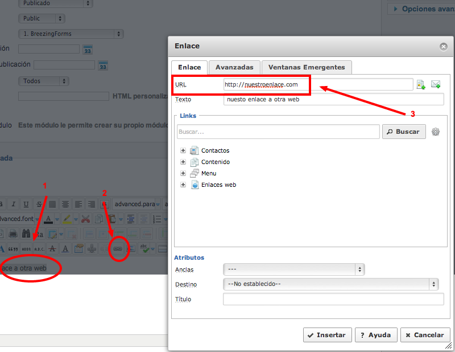Close the Enlace dialog
The image size is (455, 352).
(x=444, y=47)
